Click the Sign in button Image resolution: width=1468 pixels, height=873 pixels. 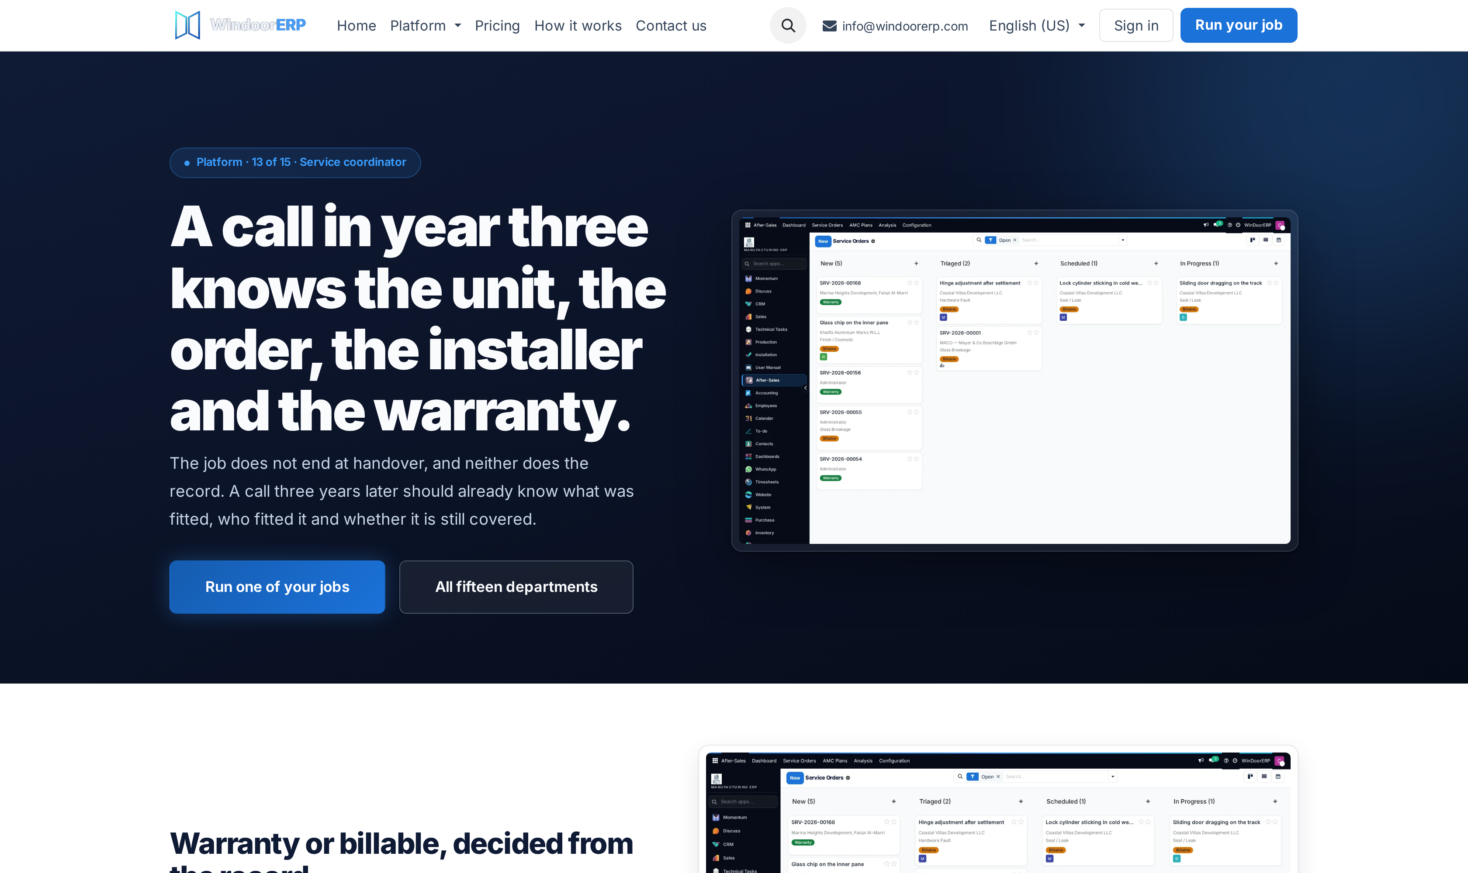click(1136, 25)
